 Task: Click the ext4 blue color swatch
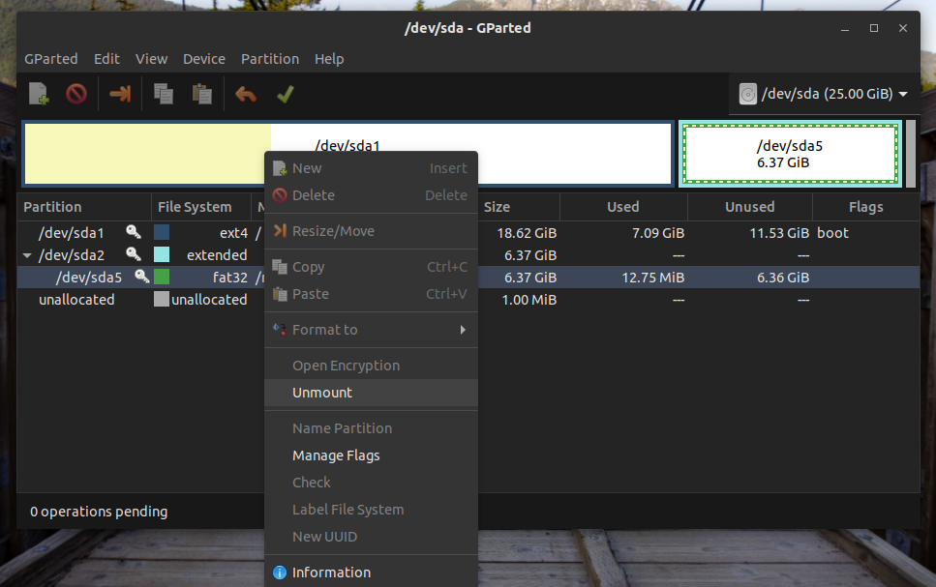[162, 232]
